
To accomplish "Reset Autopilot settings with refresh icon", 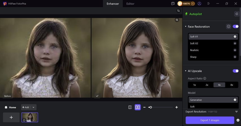I will [236, 14].
